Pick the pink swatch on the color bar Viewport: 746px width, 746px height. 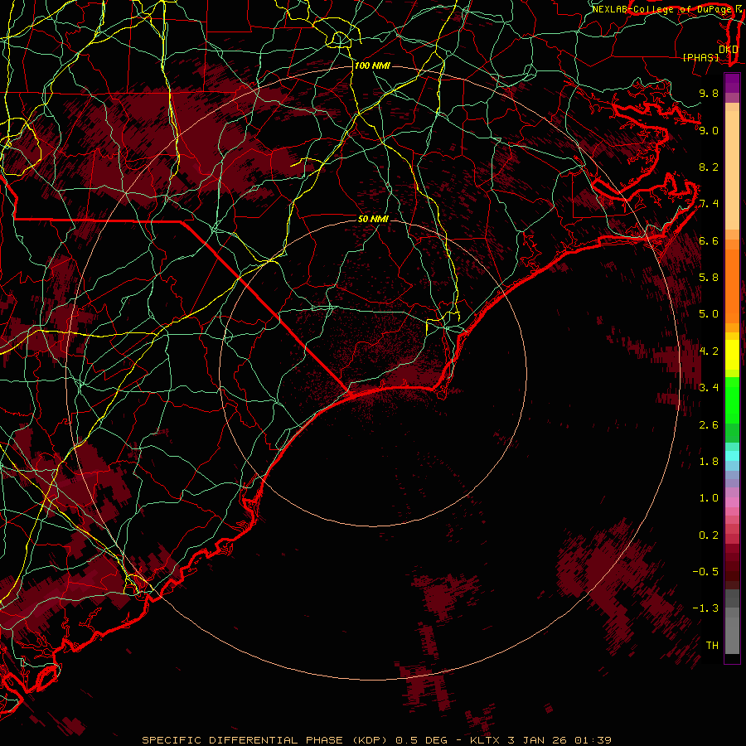(732, 502)
